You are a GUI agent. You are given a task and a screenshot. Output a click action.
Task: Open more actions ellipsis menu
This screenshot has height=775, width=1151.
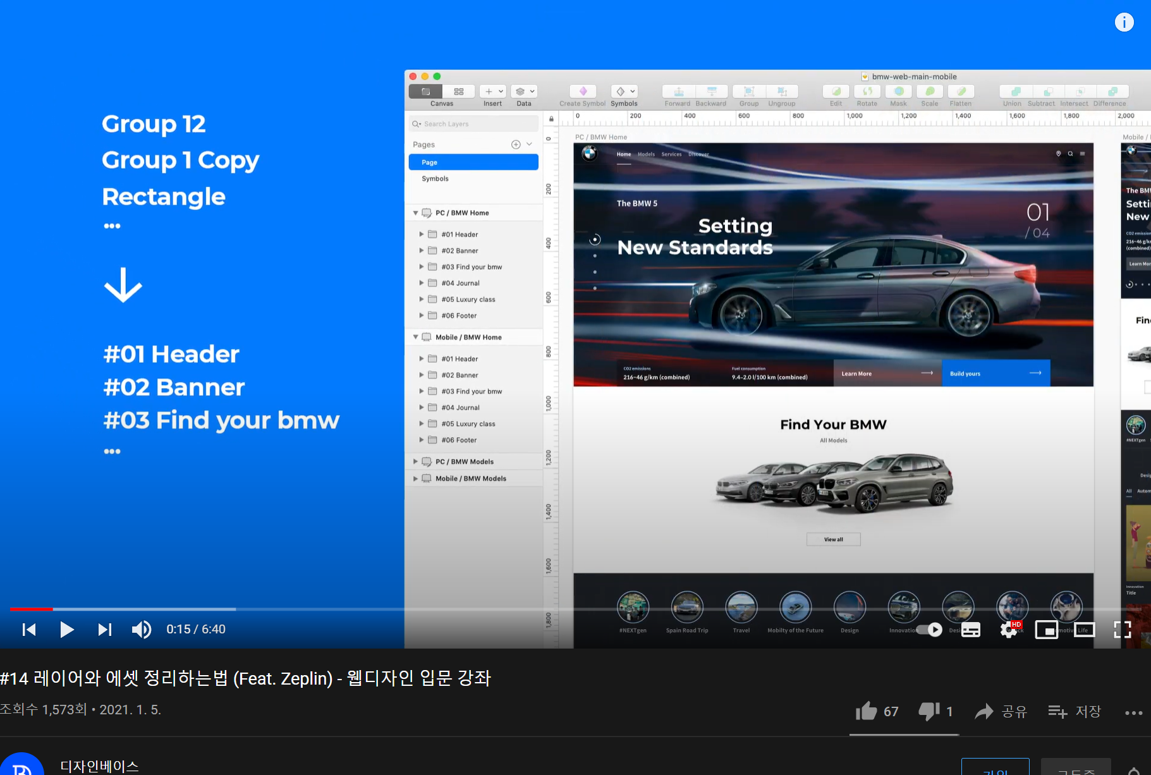coord(1134,712)
